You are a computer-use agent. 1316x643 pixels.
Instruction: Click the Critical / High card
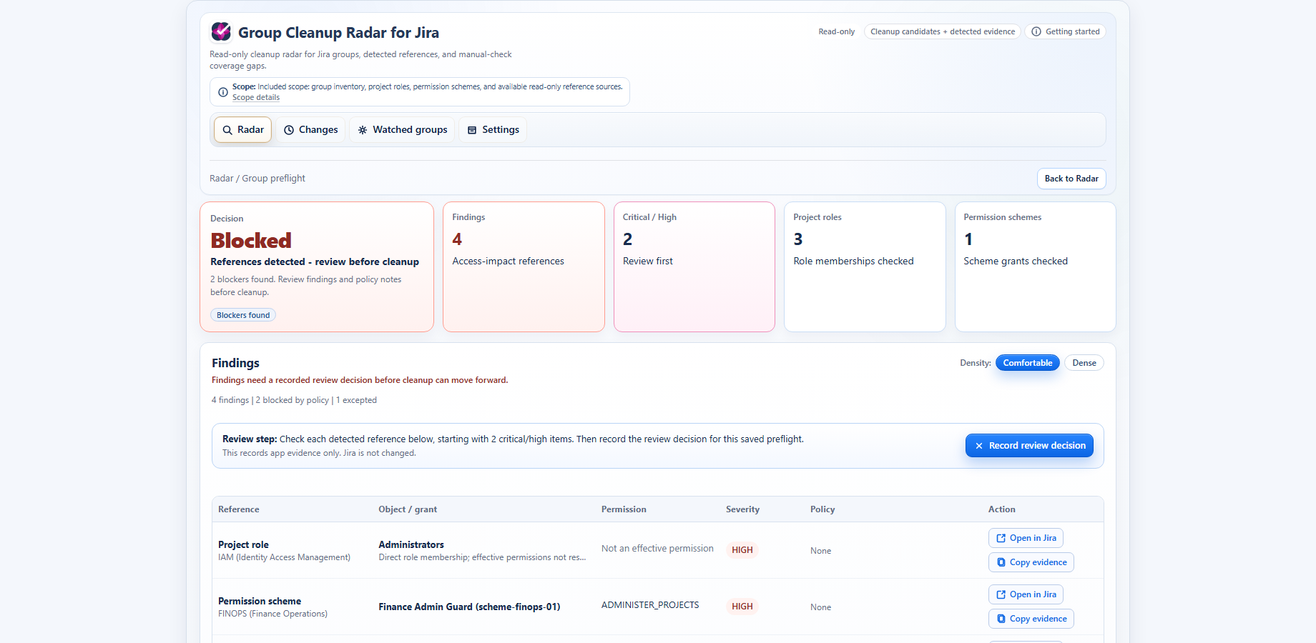click(694, 266)
